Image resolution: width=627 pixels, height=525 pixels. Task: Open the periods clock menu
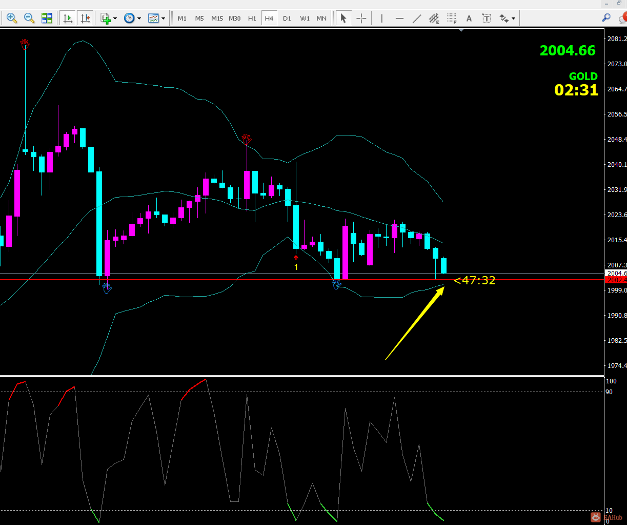[x=129, y=18]
